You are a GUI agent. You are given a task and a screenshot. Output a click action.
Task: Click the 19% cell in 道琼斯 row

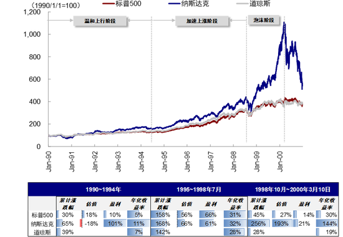point(331,232)
